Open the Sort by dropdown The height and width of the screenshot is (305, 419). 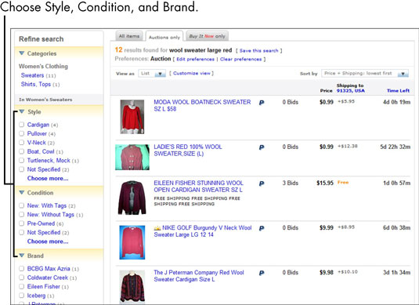(365, 73)
